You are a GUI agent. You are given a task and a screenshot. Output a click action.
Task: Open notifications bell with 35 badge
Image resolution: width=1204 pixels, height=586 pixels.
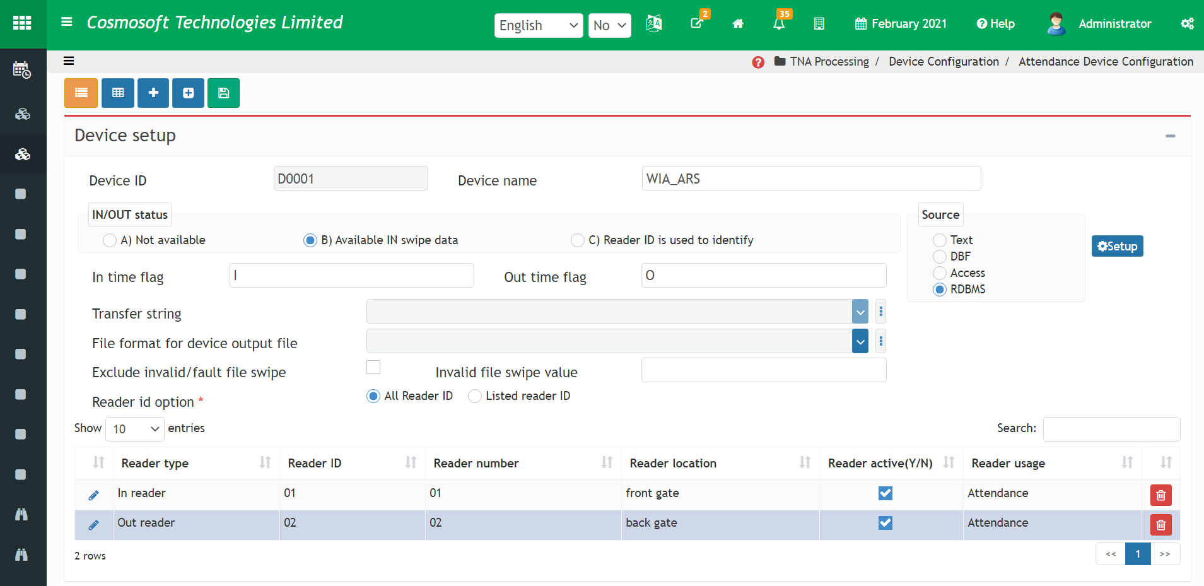coord(779,24)
